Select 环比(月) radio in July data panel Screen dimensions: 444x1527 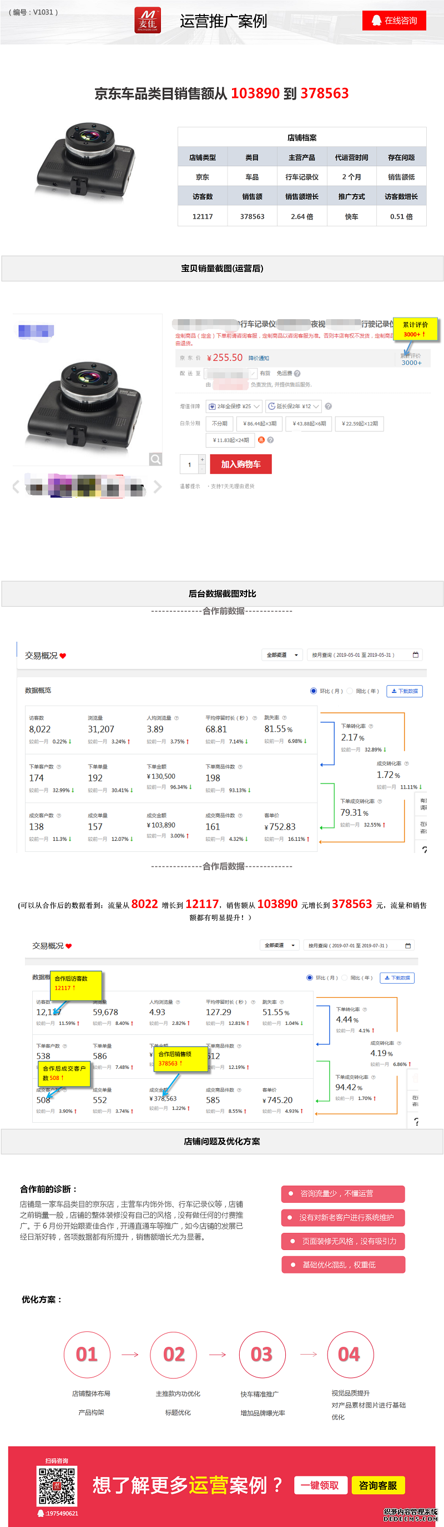point(309,978)
